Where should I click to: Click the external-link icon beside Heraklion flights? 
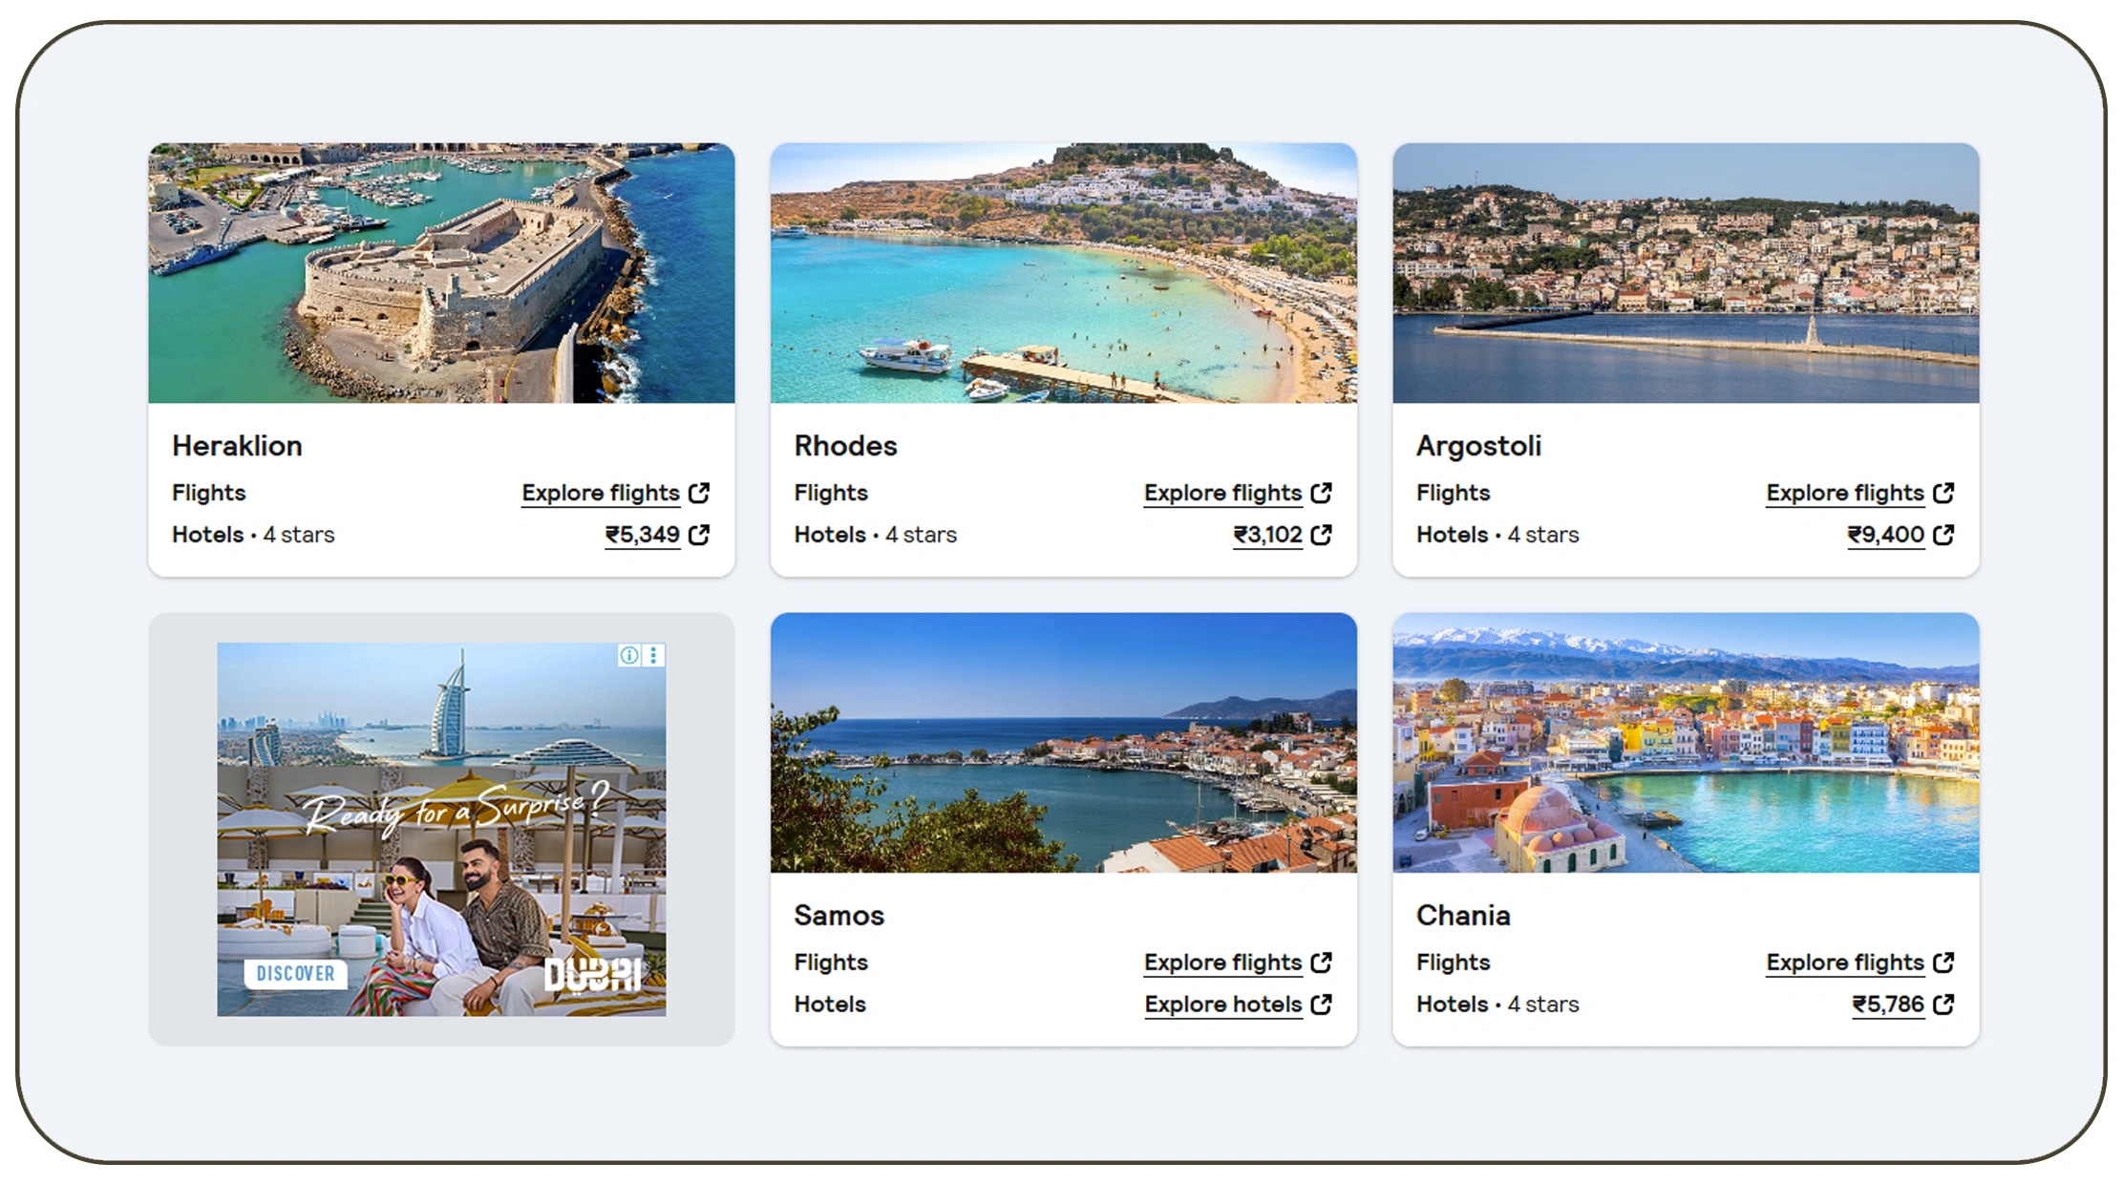pyautogui.click(x=698, y=493)
